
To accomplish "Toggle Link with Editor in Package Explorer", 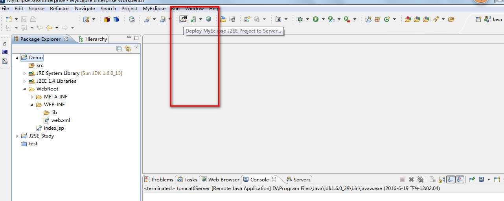I will click(x=127, y=49).
